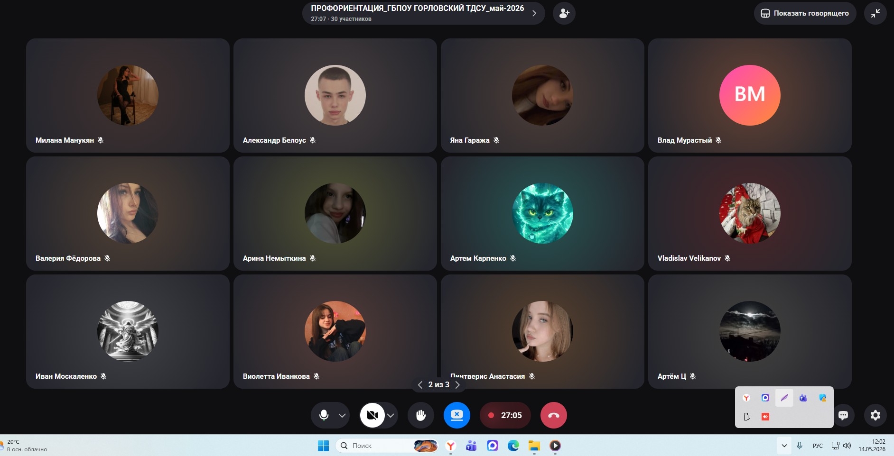
Task: Click safely remove USB icon in tray popup
Action: pyautogui.click(x=746, y=417)
